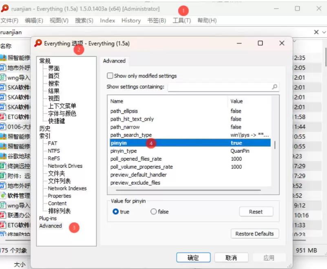Viewport: 327px width, 269px height.
Task: Select 文件夹 in options tree
Action: (57, 173)
